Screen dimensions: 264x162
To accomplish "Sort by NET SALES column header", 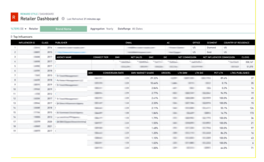I will (136, 57).
